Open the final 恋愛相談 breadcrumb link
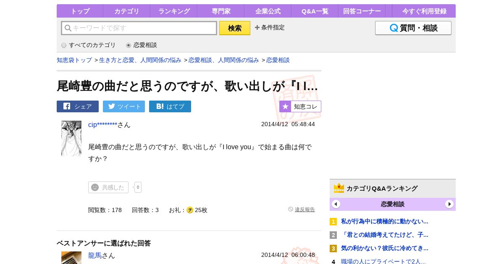This screenshot has width=504, height=264. point(278,60)
